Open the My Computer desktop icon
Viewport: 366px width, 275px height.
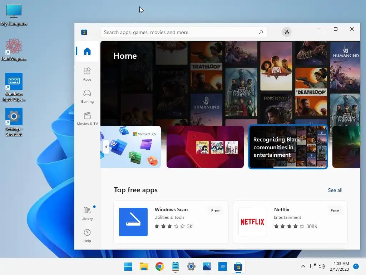tap(14, 15)
